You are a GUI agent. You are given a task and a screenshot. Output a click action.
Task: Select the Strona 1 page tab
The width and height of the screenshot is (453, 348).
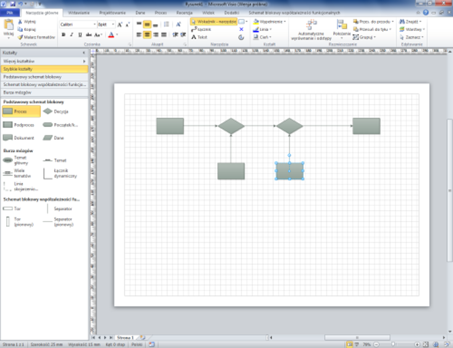(126, 337)
